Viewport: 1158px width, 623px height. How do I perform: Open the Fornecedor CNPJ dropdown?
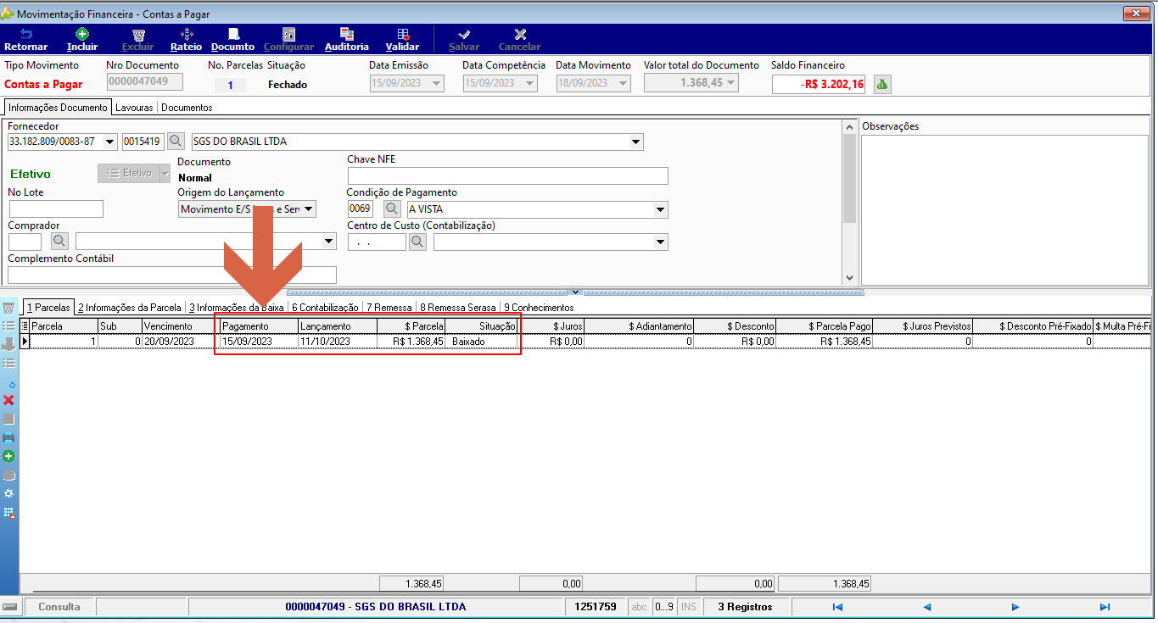[110, 142]
